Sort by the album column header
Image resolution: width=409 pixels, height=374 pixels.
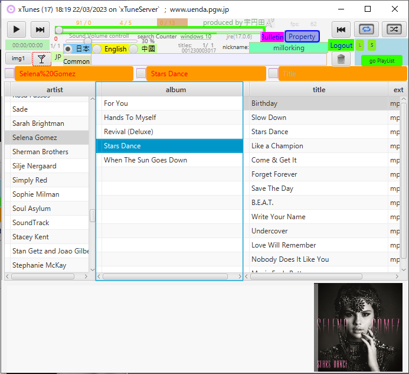[x=175, y=90]
